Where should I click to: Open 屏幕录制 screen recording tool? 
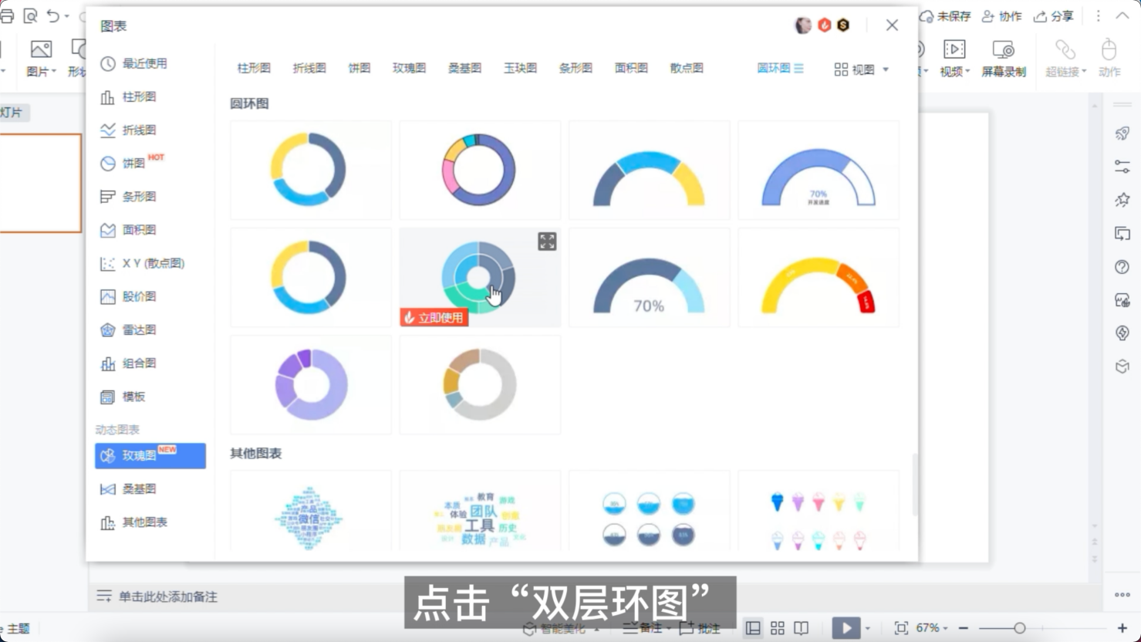[1004, 59]
